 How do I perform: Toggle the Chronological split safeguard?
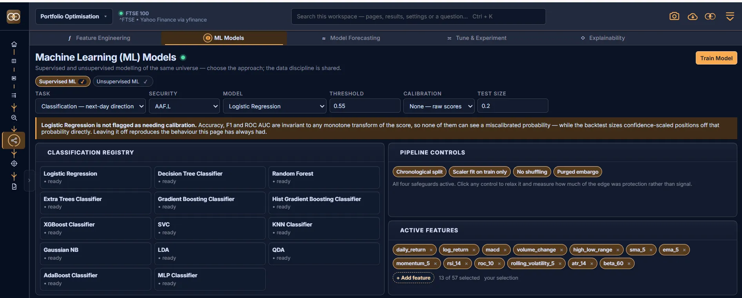tap(419, 172)
